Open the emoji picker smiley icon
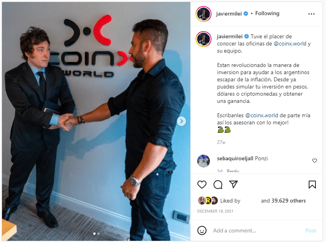 [x=202, y=230]
